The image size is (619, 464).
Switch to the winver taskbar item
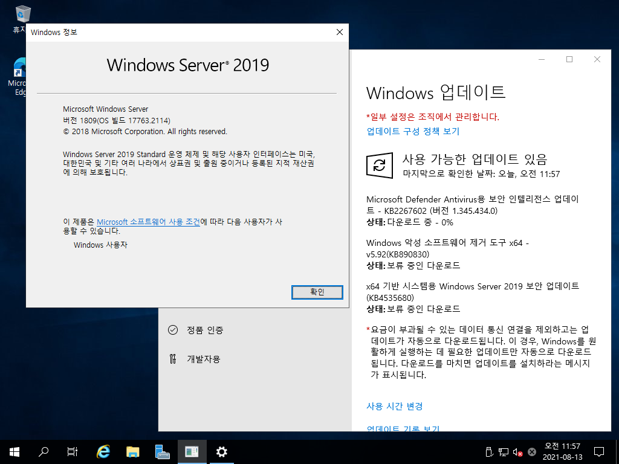click(192, 452)
